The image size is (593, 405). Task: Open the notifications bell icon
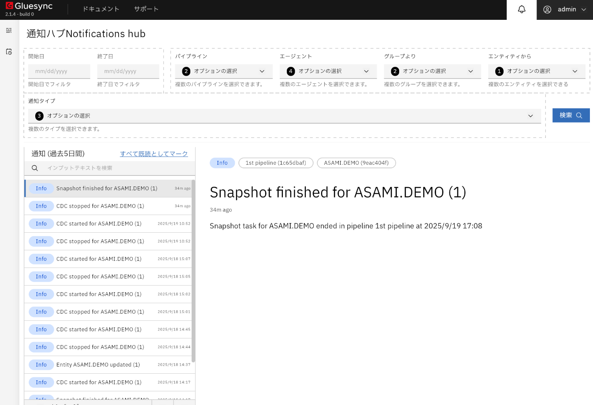point(522,9)
